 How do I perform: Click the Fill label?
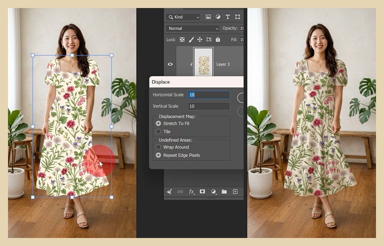point(234,40)
